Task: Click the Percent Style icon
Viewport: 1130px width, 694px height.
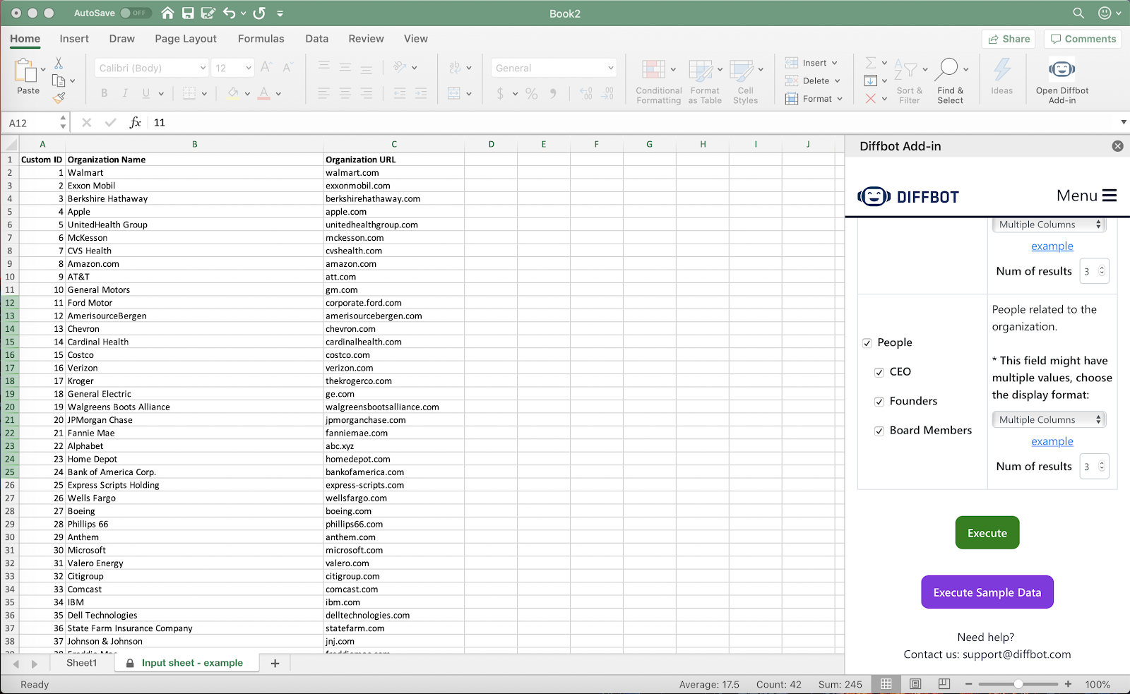Action: (532, 93)
